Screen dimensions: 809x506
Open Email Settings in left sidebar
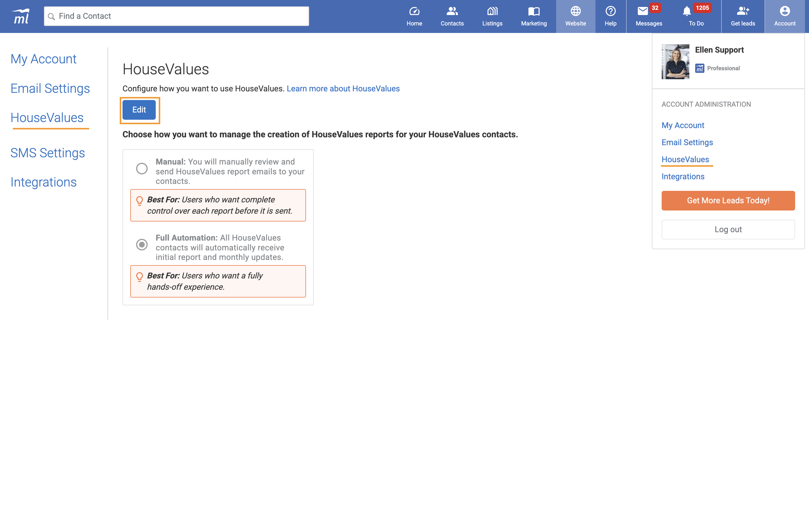50,88
